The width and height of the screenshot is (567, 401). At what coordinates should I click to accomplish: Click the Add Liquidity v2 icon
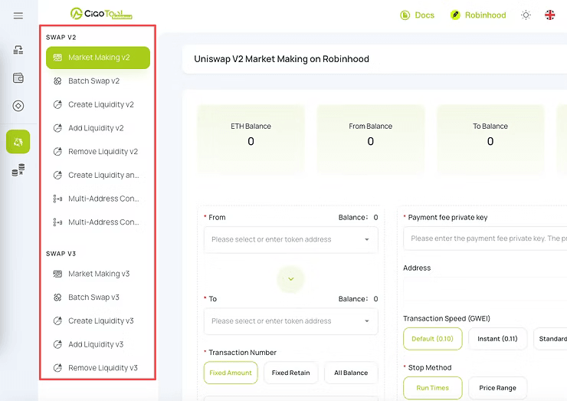57,128
